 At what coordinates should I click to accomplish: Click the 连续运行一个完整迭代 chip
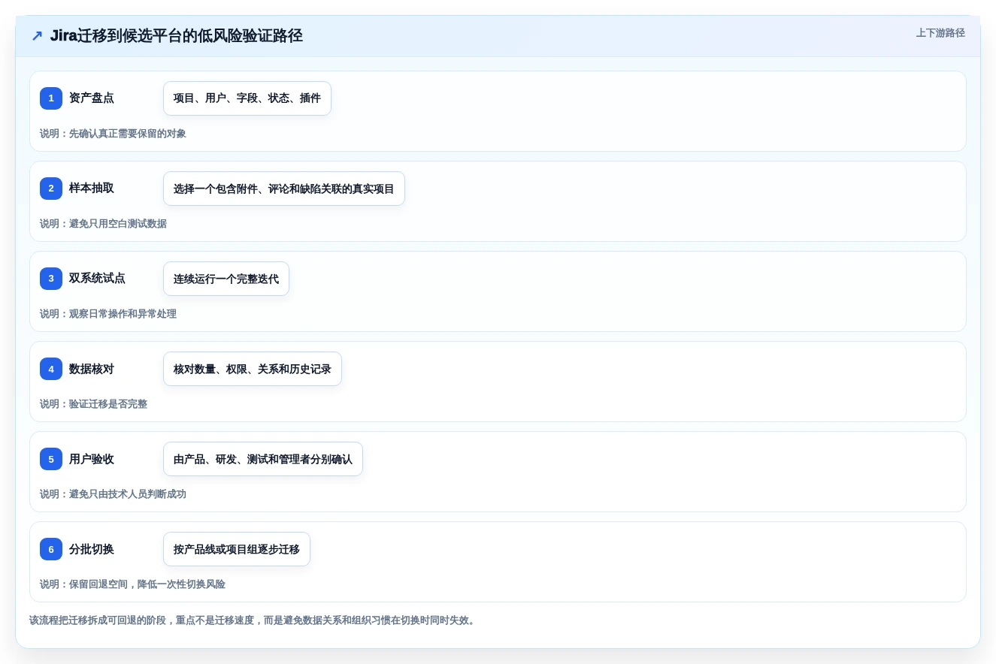tap(226, 279)
